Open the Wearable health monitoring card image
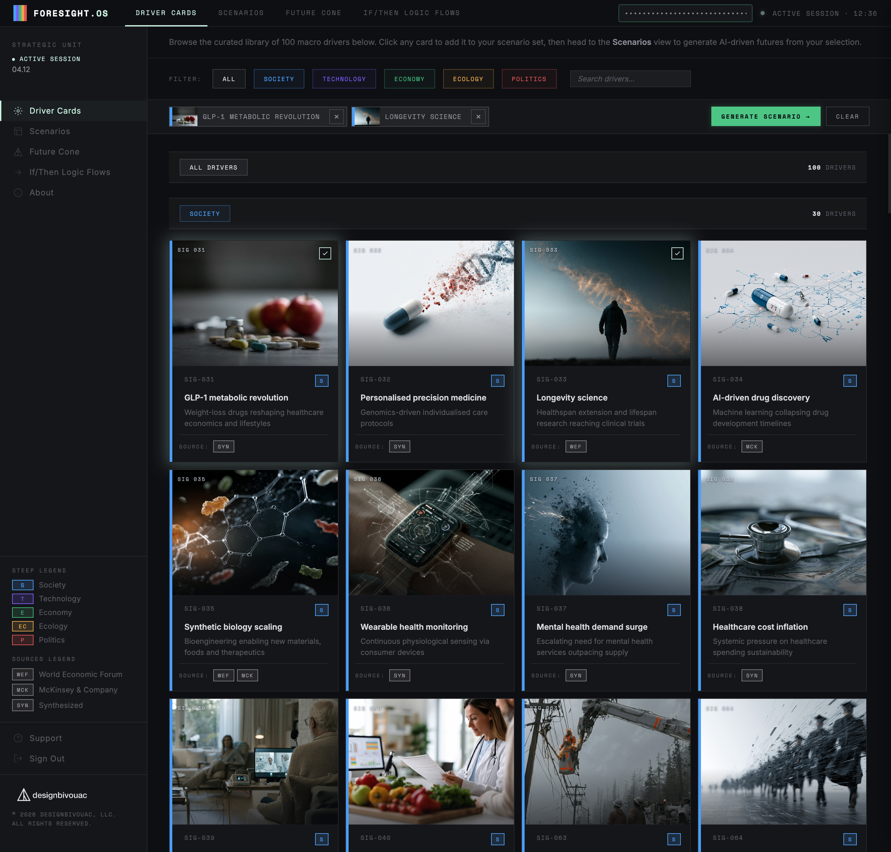 click(x=431, y=533)
